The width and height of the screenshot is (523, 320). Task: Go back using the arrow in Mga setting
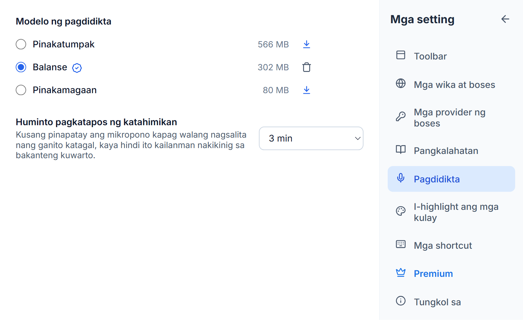pos(505,19)
